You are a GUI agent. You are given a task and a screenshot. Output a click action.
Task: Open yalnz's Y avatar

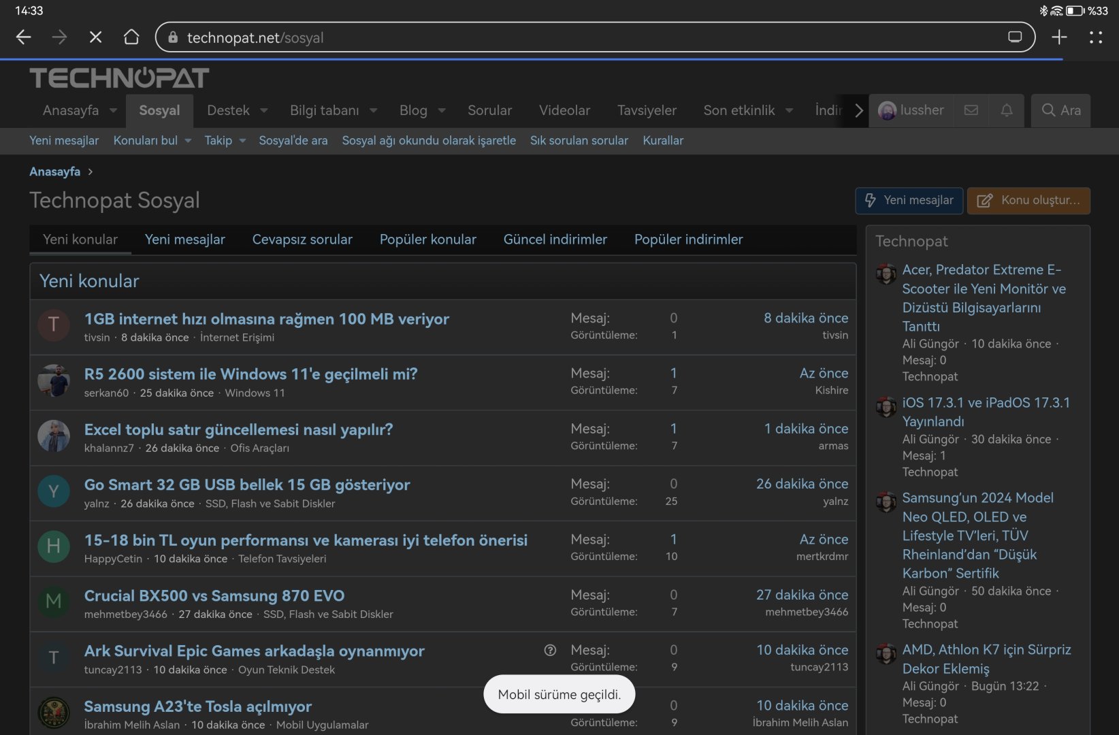(x=54, y=491)
